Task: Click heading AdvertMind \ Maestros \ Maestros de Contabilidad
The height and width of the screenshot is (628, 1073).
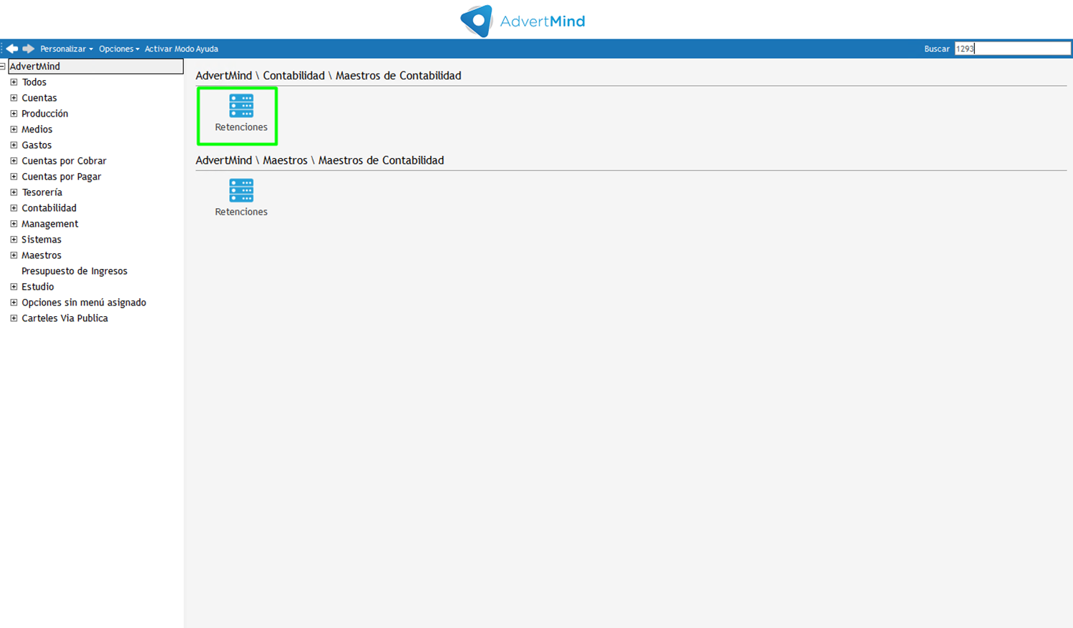Action: 320,160
